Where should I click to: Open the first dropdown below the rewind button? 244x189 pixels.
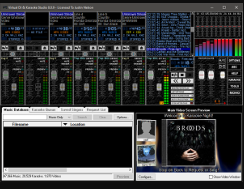tap(182, 88)
